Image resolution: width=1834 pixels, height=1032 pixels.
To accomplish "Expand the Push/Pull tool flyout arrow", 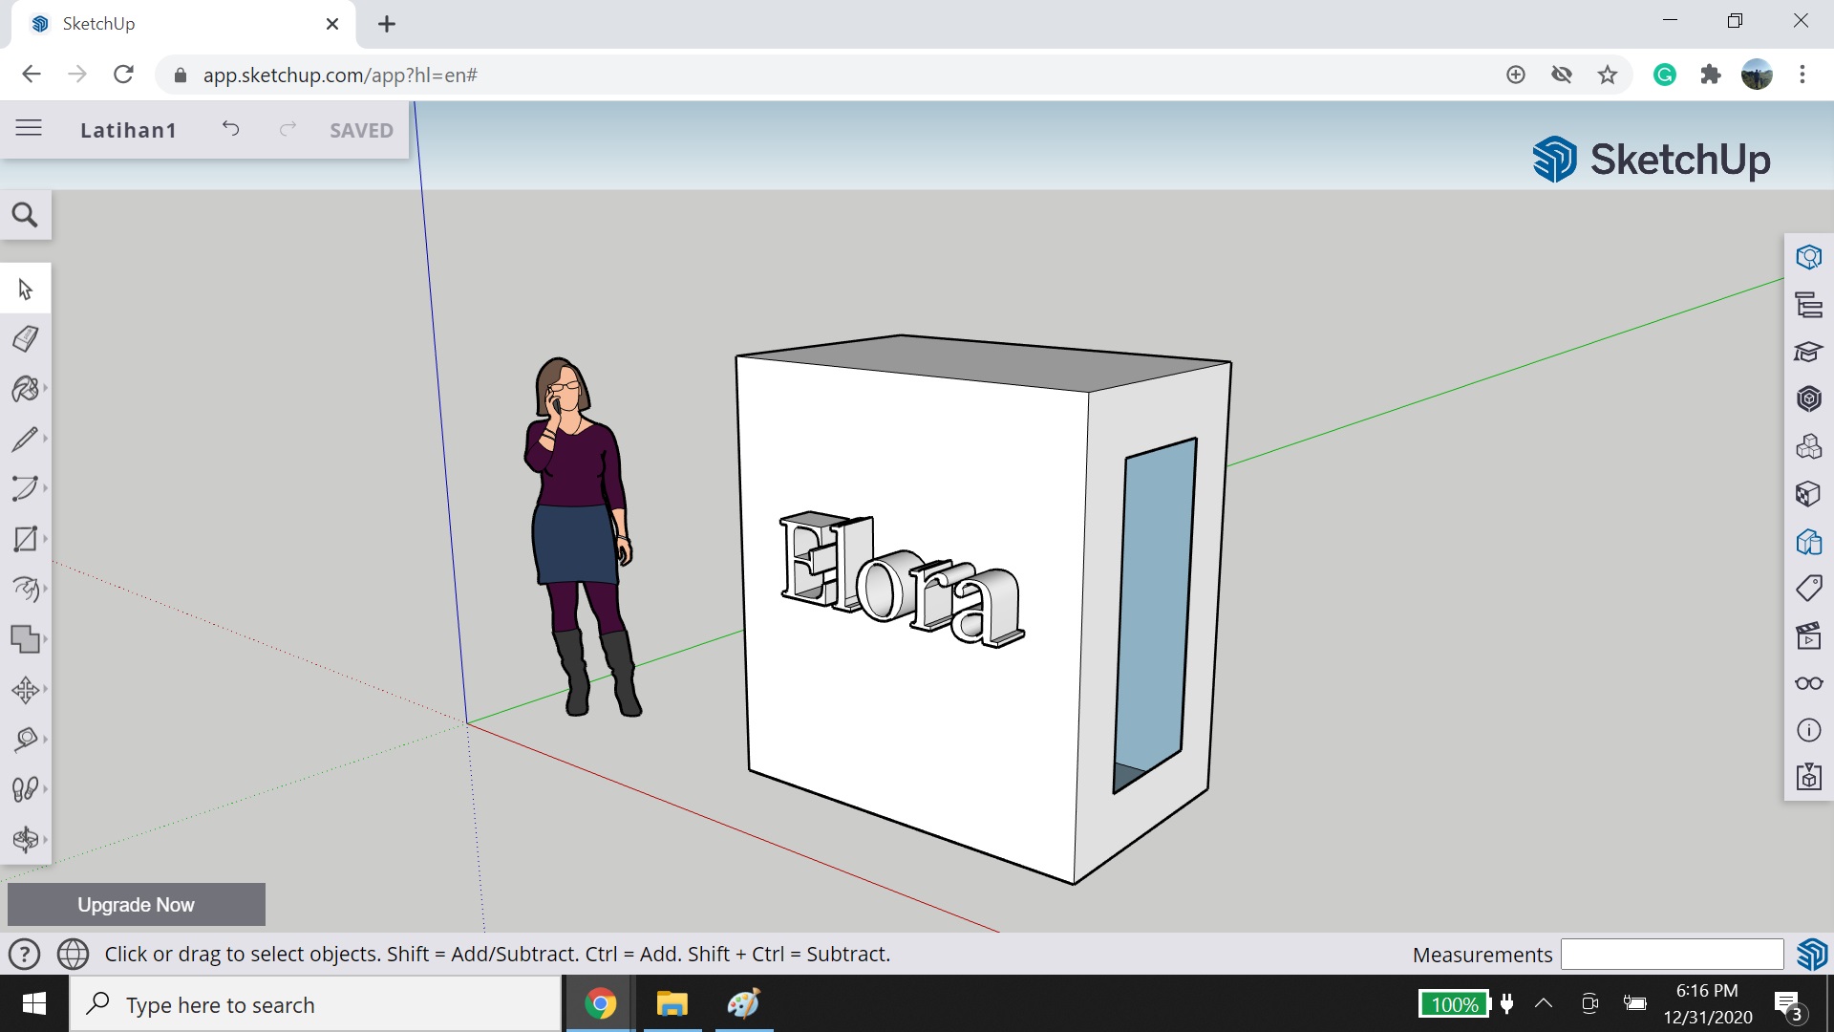I will [45, 589].
